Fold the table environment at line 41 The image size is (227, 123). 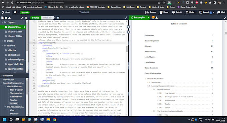[36, 43]
